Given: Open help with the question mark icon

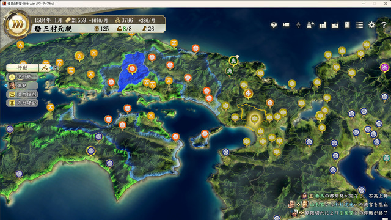Looking at the screenshot, I should point(384,25).
